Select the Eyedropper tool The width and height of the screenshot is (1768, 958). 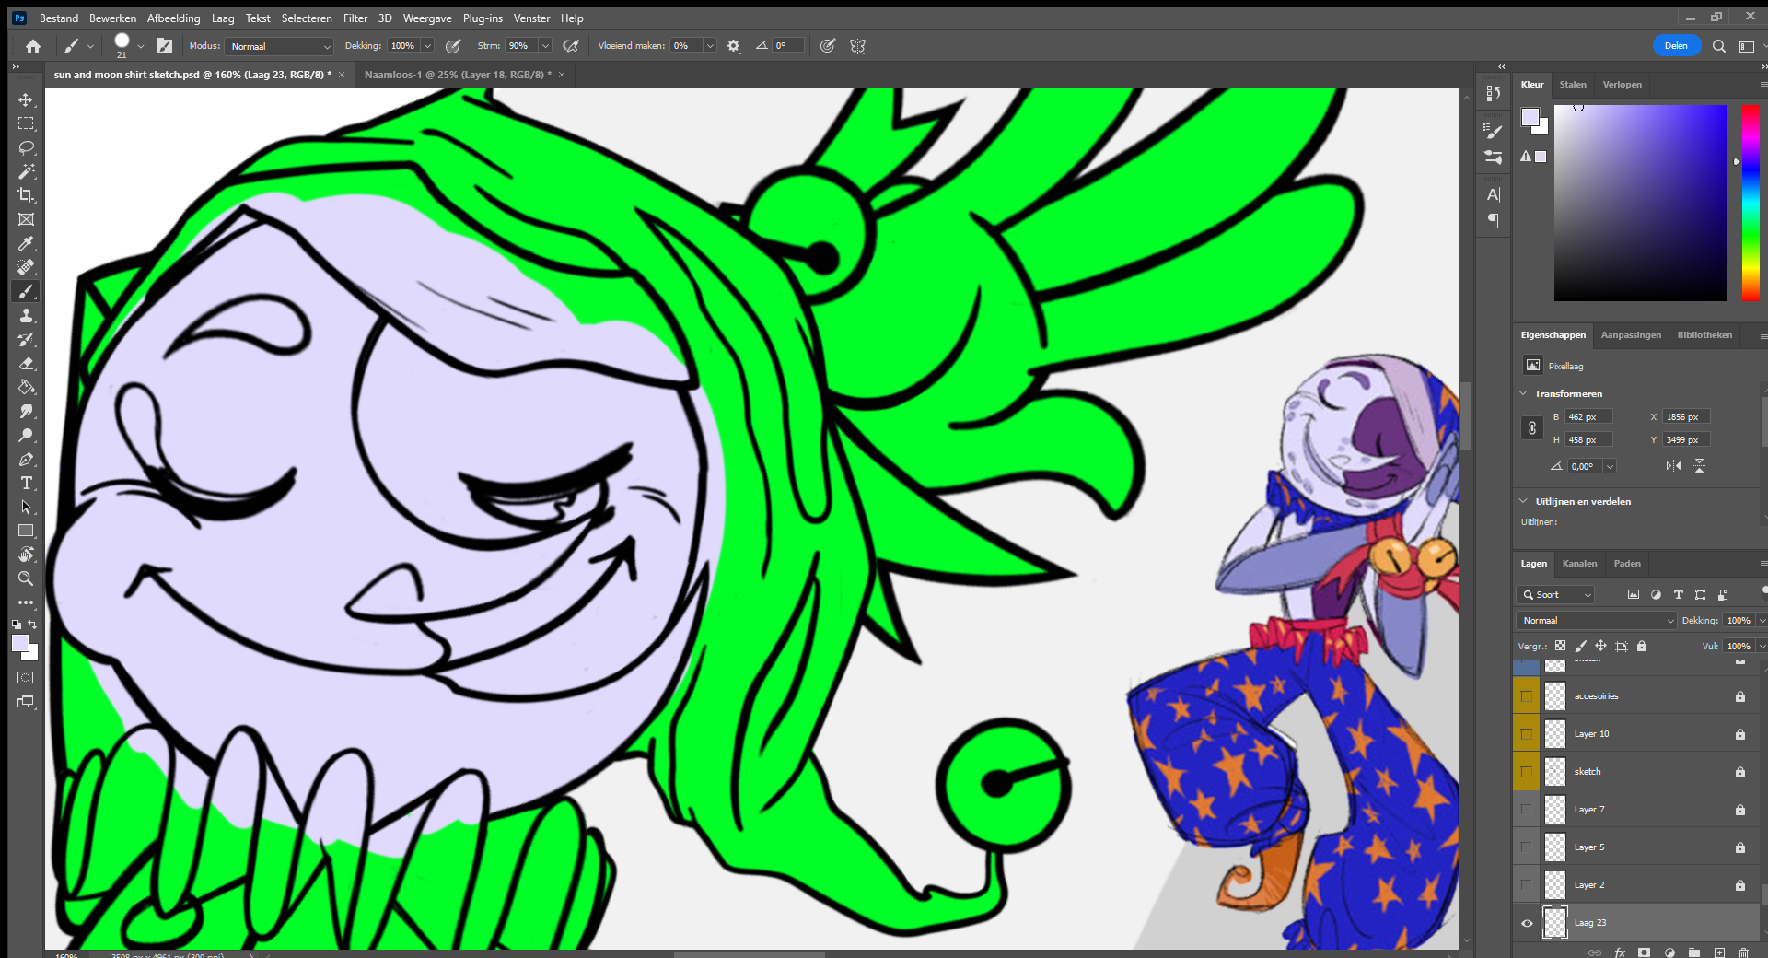26,243
